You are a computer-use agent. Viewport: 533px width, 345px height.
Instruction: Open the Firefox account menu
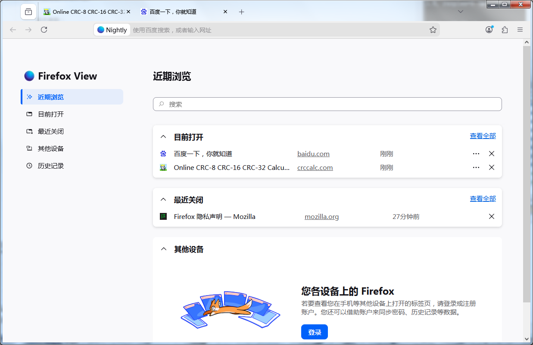489,30
